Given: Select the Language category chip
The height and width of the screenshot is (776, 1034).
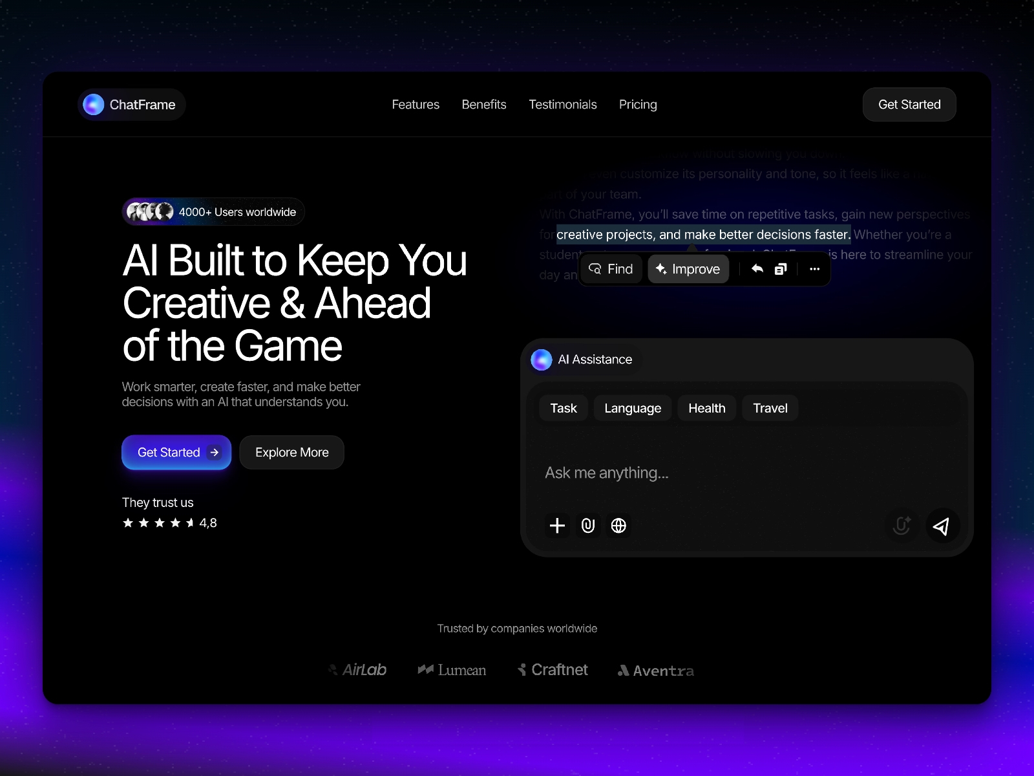Looking at the screenshot, I should point(632,407).
